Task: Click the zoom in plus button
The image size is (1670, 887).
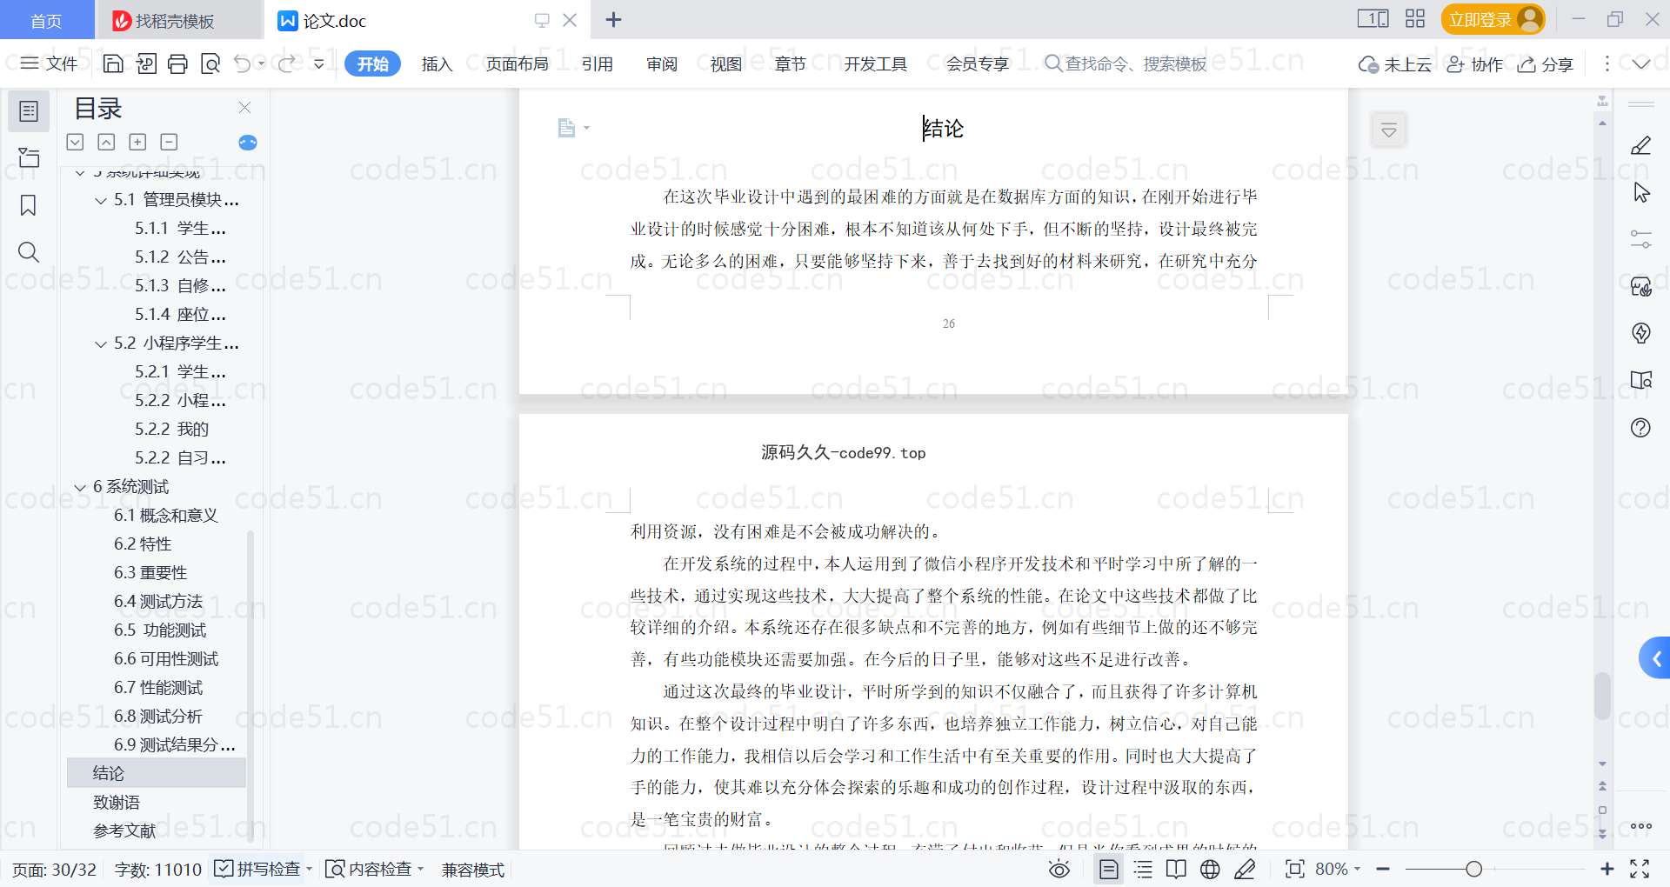Action: coord(1607,870)
